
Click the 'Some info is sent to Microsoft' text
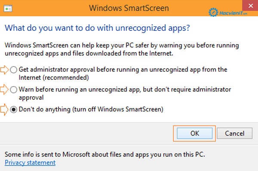coord(105,154)
